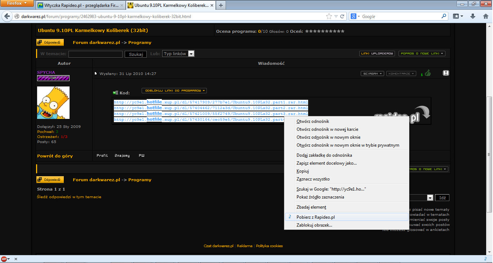Expand the 'POPROS O NOWE LINKI' menu at top
The height and width of the screenshot is (263, 493).
click(422, 53)
